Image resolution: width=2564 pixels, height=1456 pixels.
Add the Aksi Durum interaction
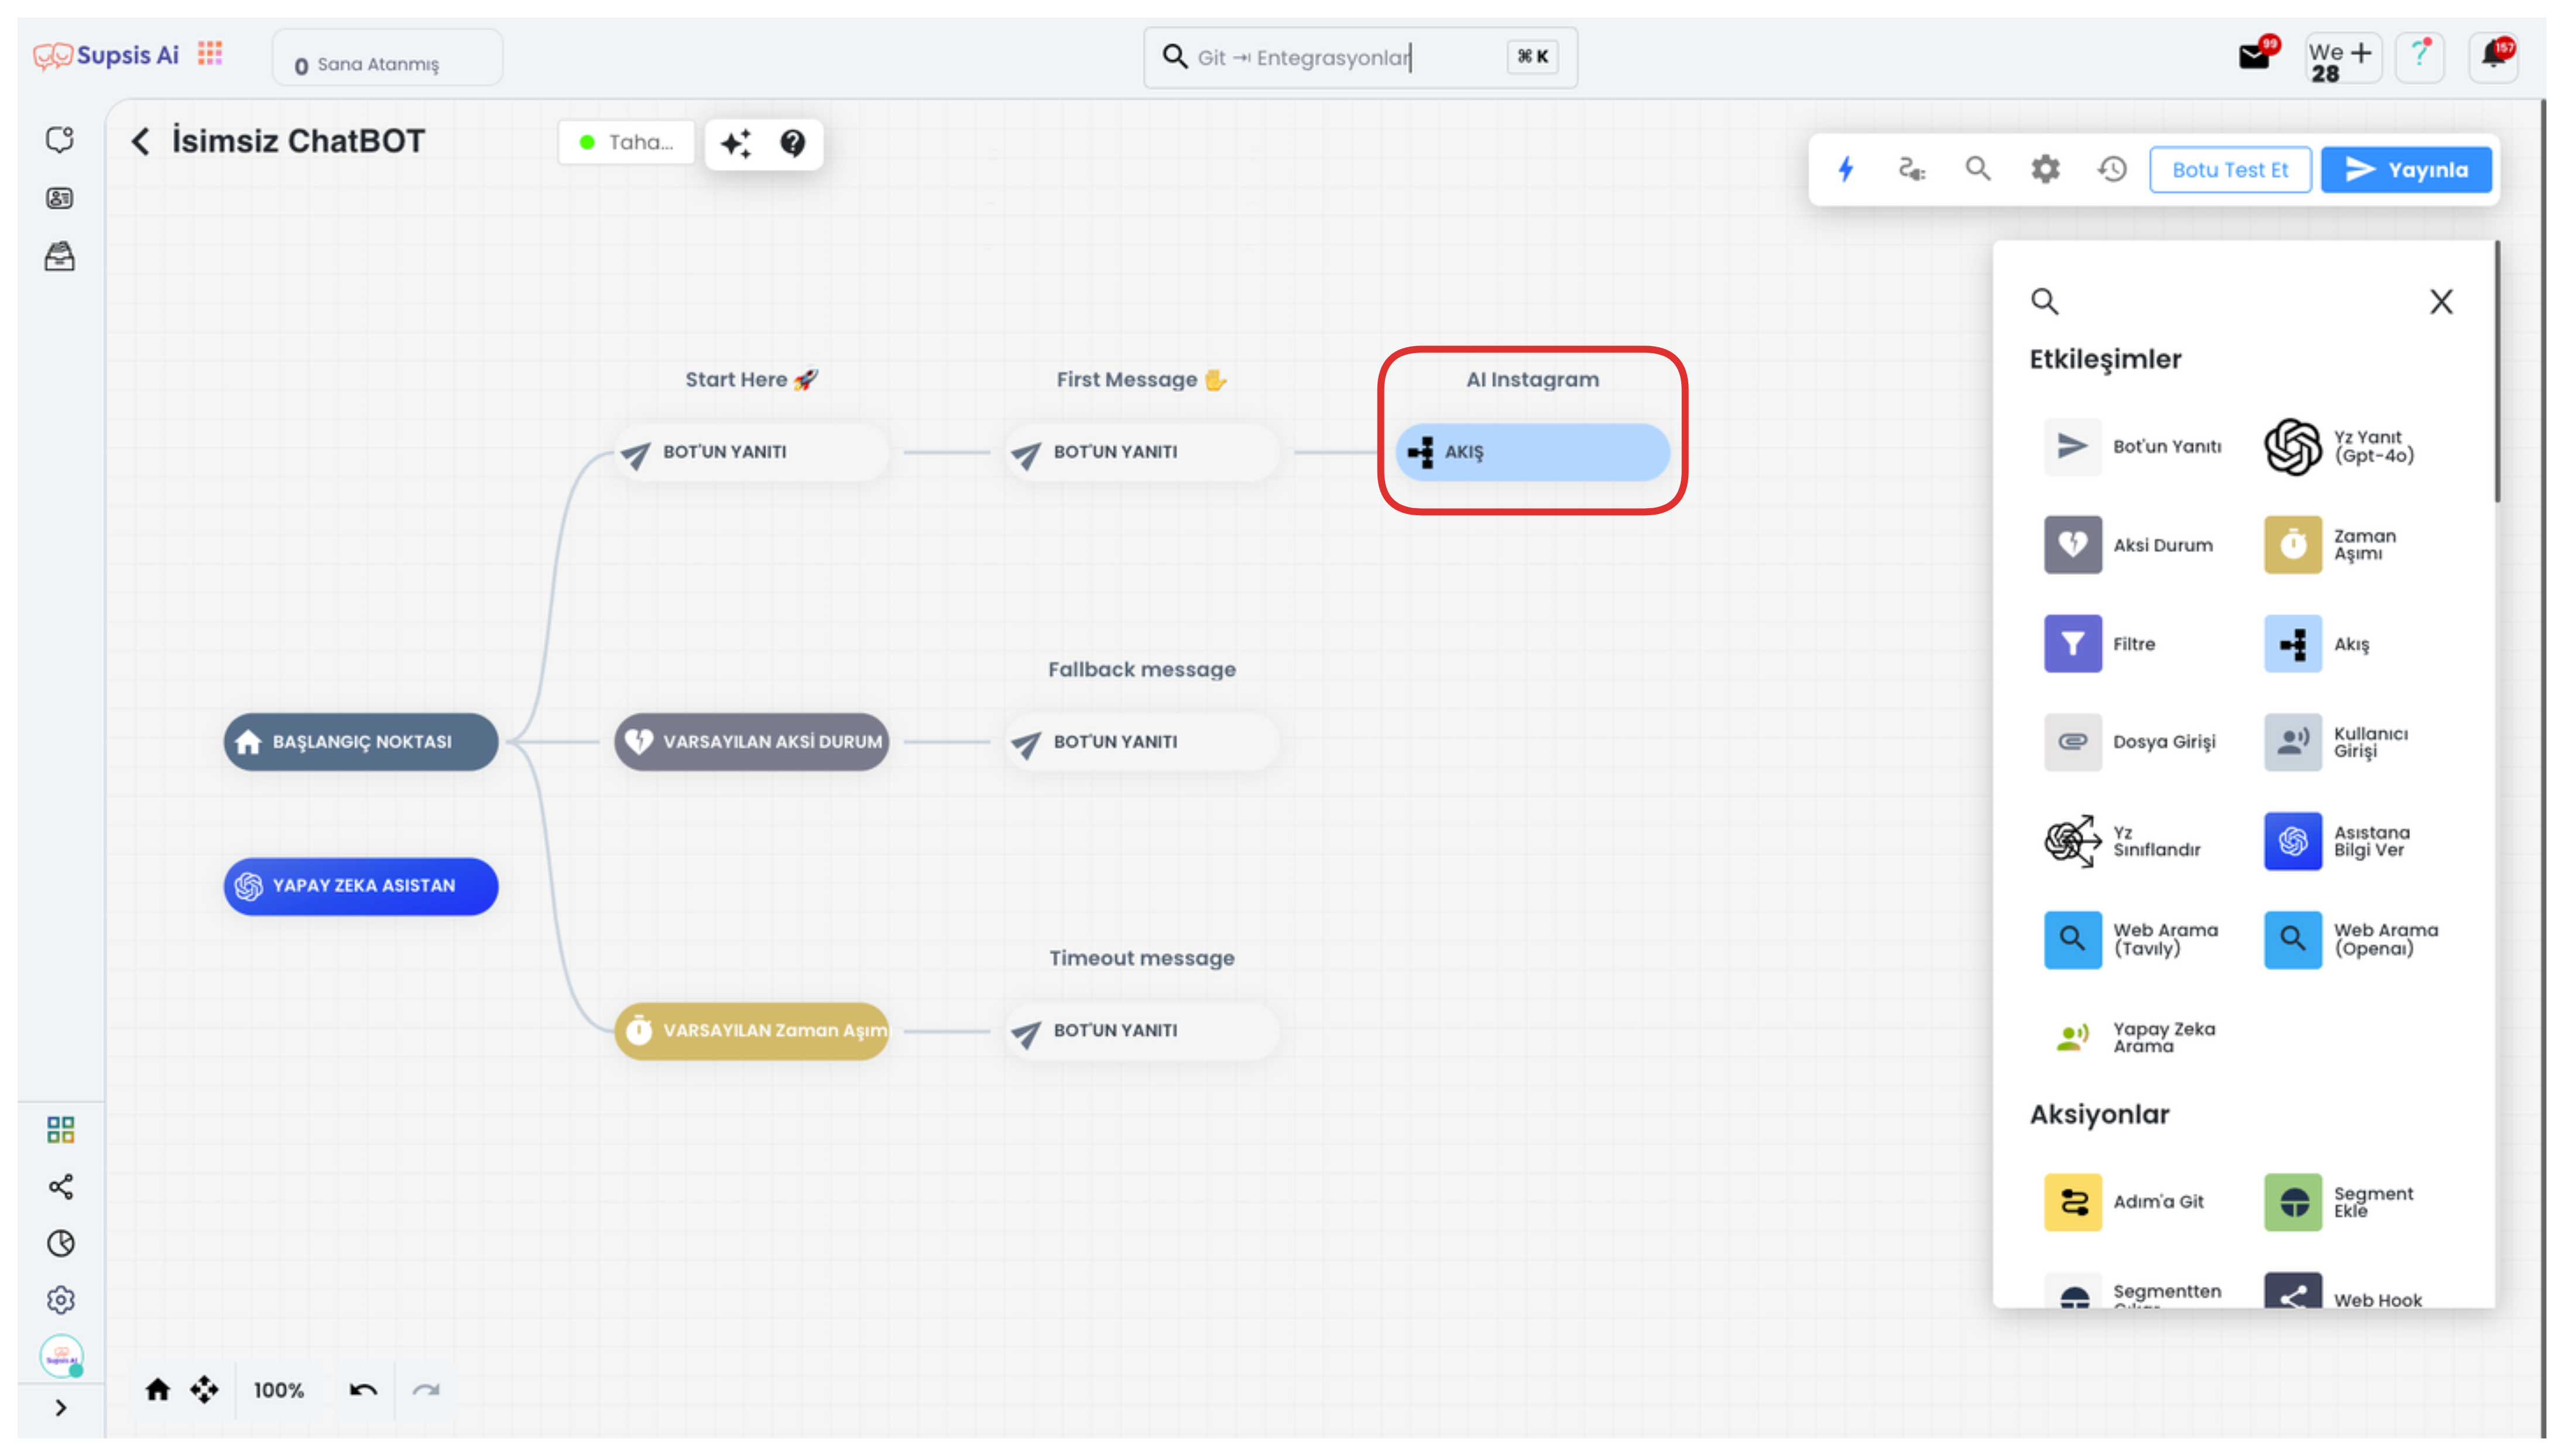click(x=2129, y=545)
